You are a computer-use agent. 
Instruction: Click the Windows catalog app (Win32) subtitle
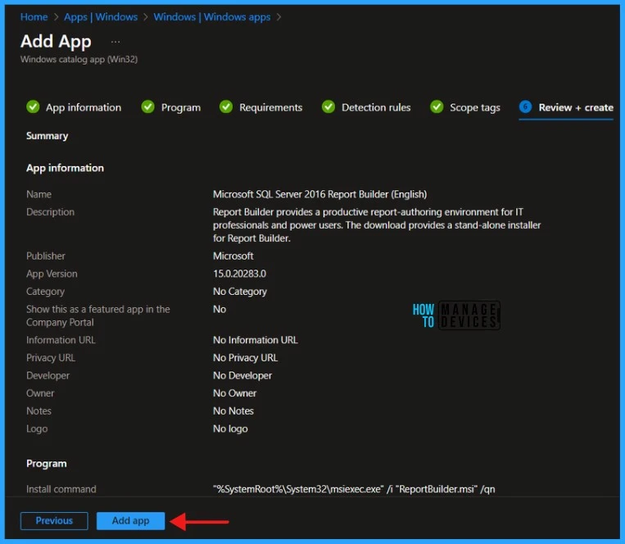pos(79,59)
